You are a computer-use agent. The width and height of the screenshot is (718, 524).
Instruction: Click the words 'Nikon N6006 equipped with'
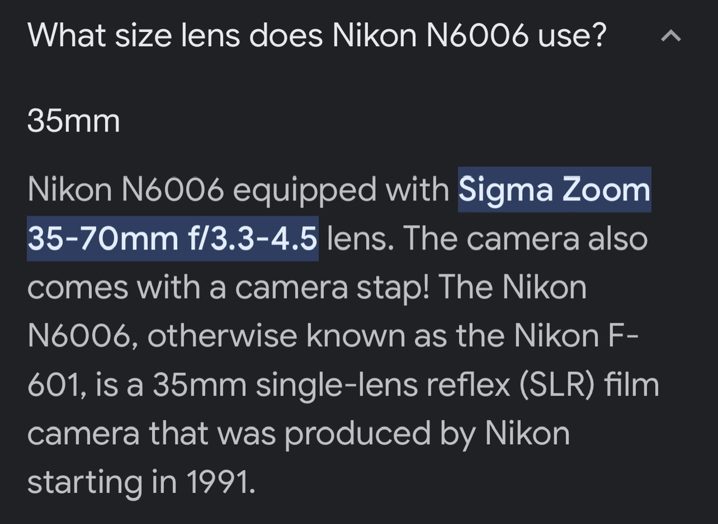(x=239, y=191)
